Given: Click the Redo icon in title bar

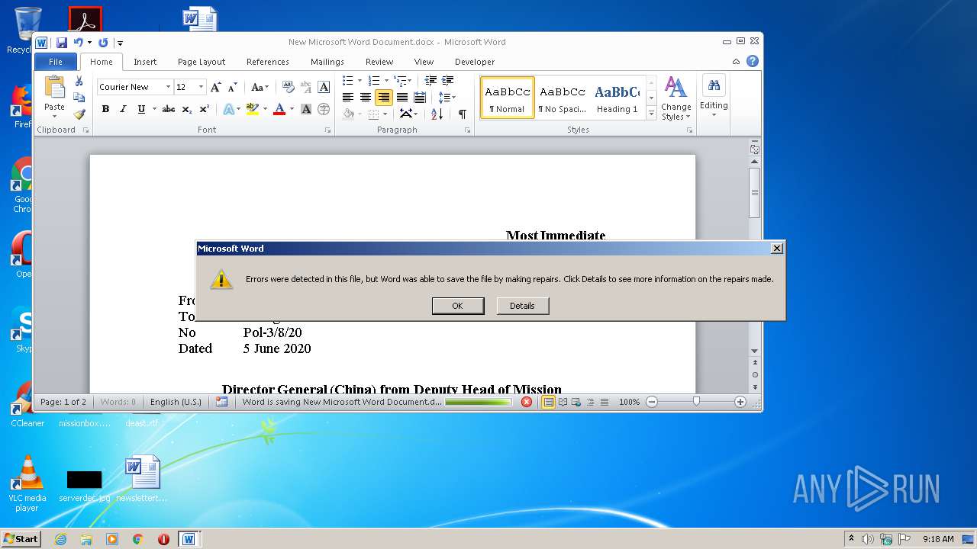Looking at the screenshot, I should point(103,43).
